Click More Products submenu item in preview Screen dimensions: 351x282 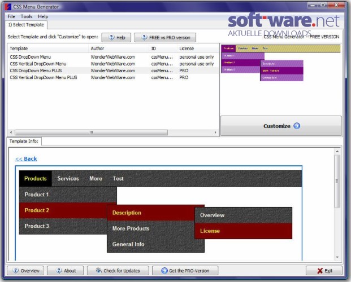coord(151,228)
